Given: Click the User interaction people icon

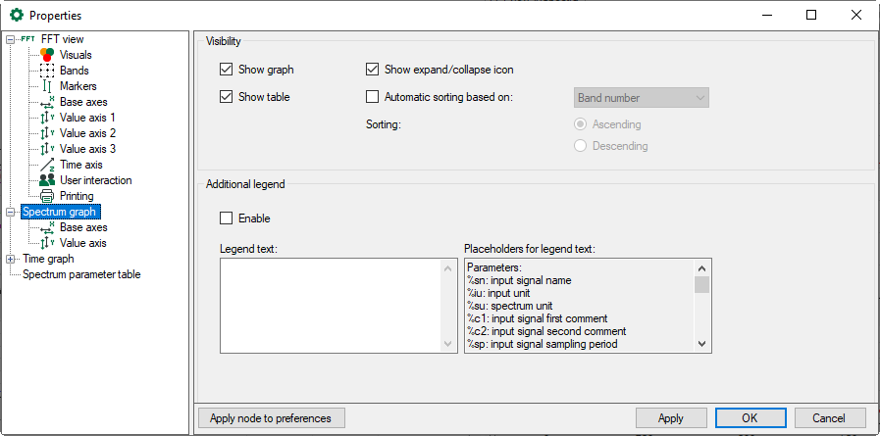Looking at the screenshot, I should tap(47, 180).
